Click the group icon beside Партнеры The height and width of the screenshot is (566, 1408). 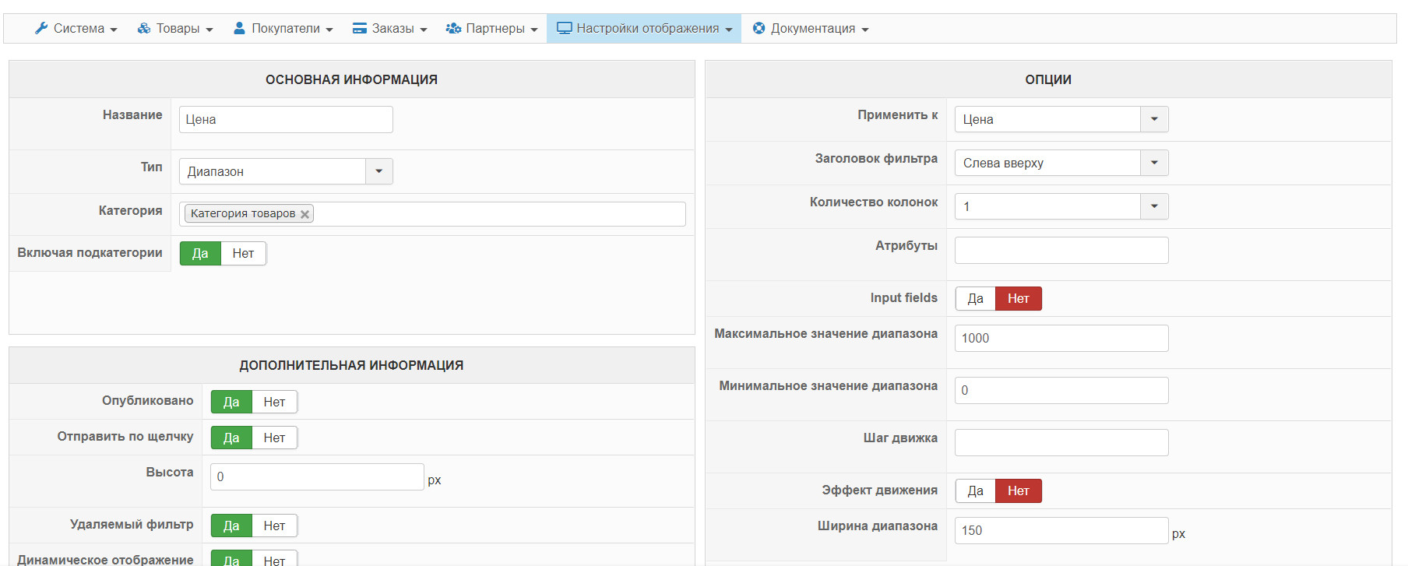(x=453, y=28)
